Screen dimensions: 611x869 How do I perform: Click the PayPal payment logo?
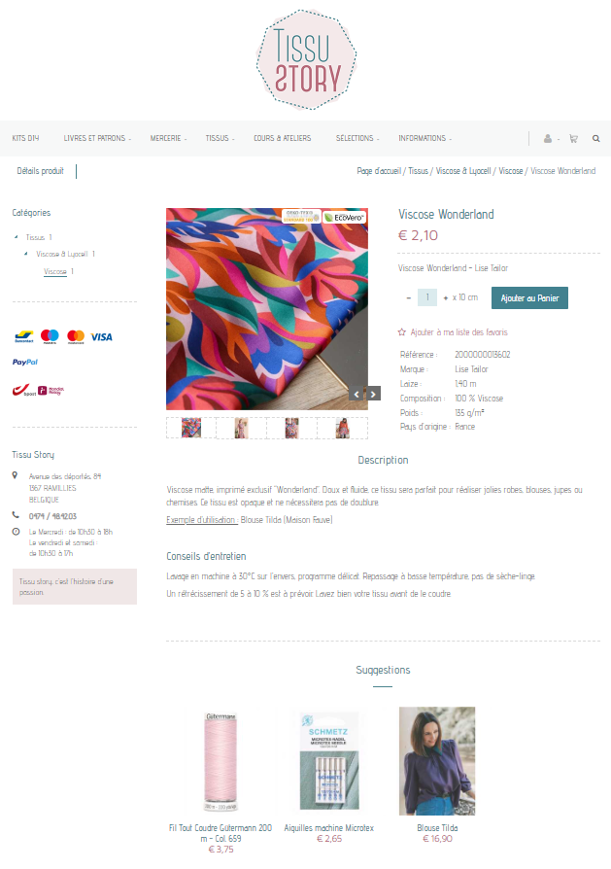pos(25,362)
